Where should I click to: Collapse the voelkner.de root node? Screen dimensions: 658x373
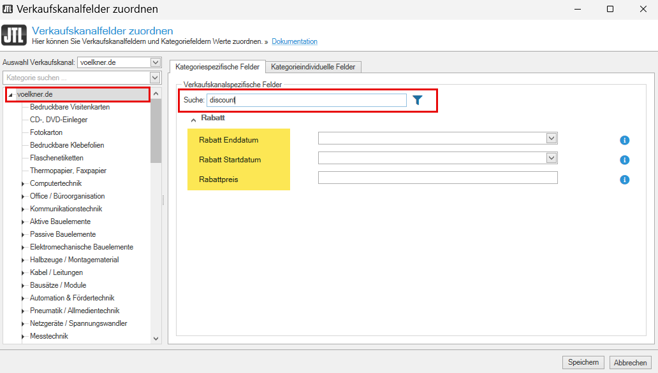[x=11, y=95]
